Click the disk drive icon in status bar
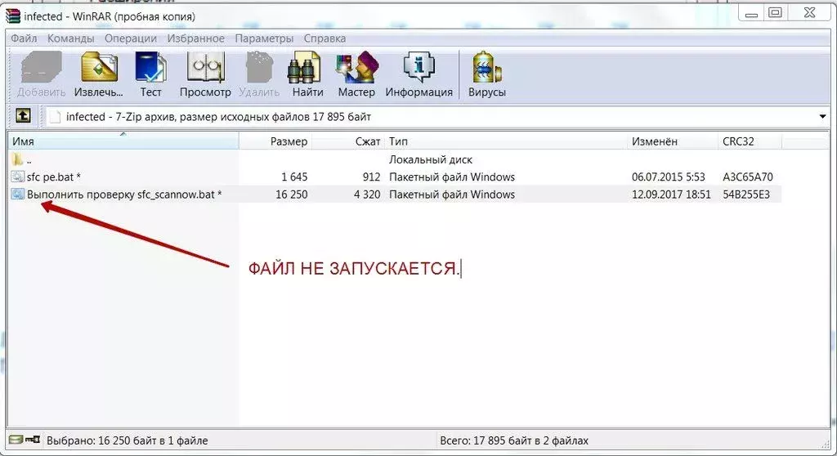Viewport: 837px width, 456px height. point(16,440)
